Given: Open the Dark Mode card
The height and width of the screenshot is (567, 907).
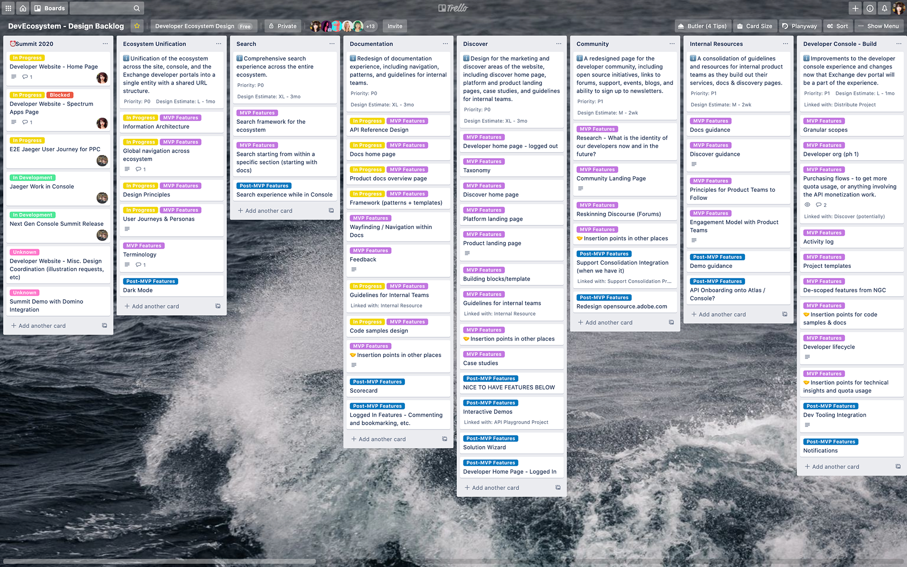Looking at the screenshot, I should (171, 286).
